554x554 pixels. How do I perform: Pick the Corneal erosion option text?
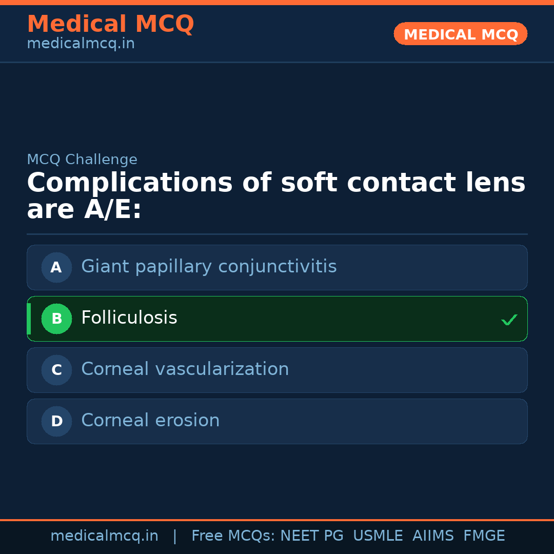click(x=150, y=421)
